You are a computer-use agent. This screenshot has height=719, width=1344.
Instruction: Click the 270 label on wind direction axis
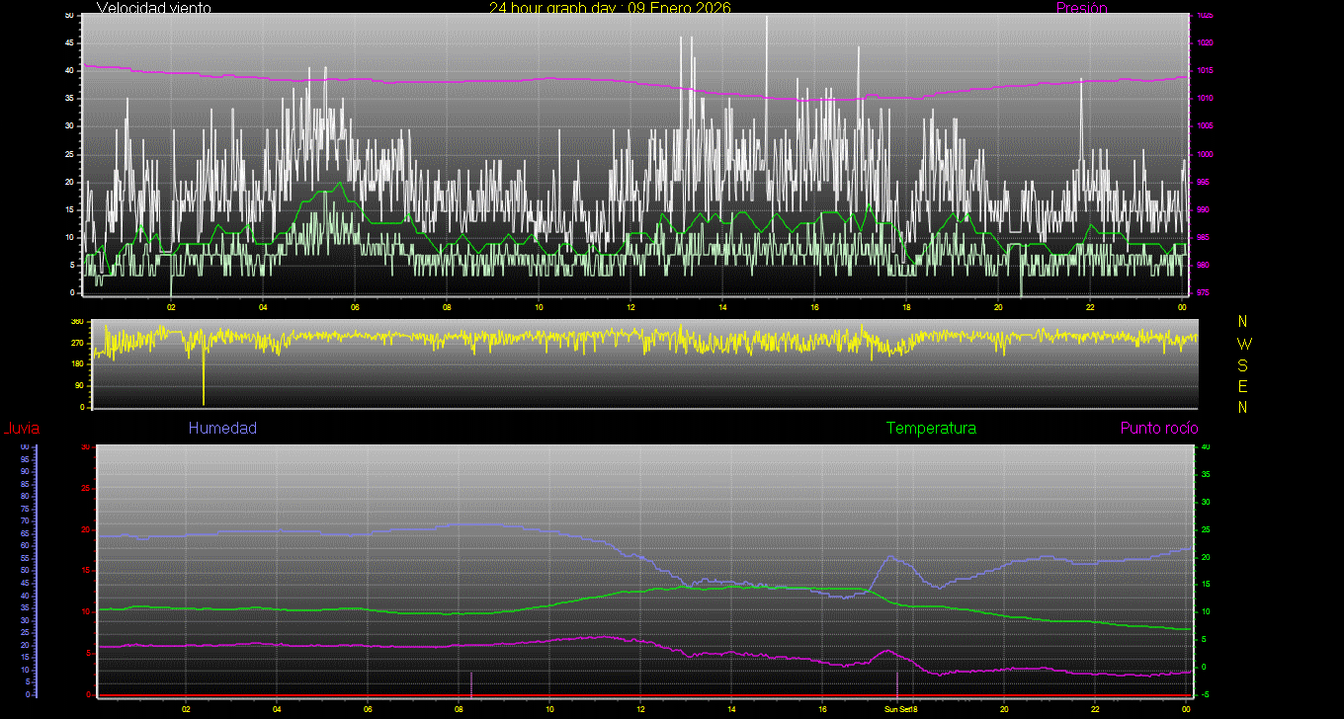tap(77, 343)
